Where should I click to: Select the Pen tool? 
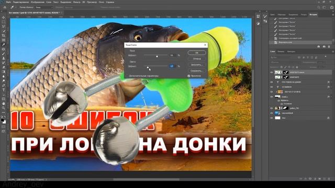[4, 85]
